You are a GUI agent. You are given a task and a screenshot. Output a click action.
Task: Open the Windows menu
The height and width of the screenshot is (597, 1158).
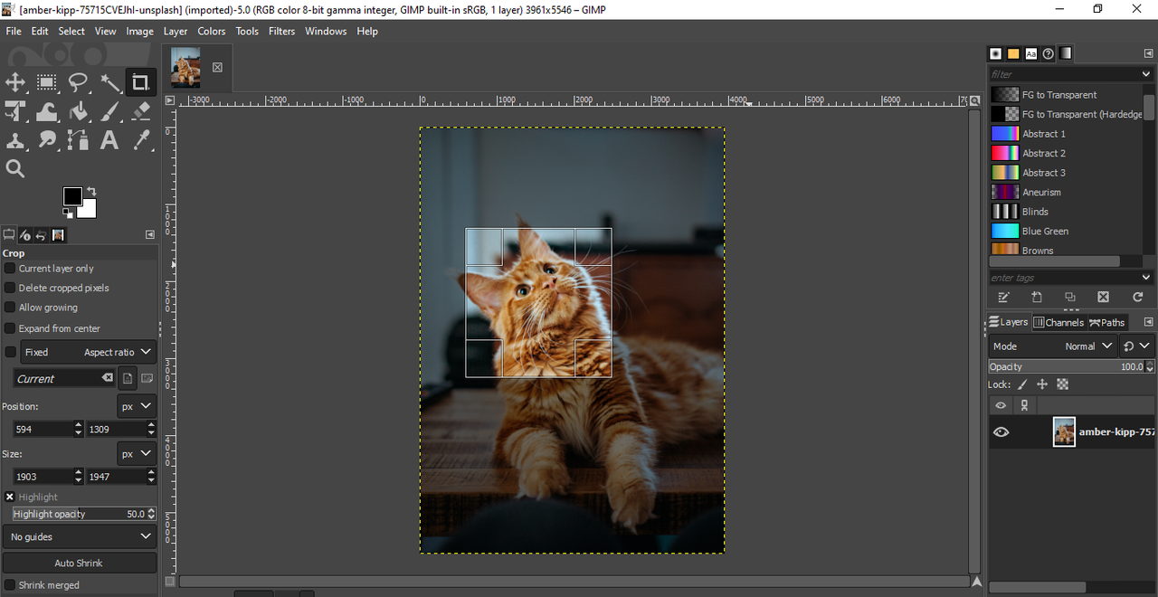[x=326, y=31]
